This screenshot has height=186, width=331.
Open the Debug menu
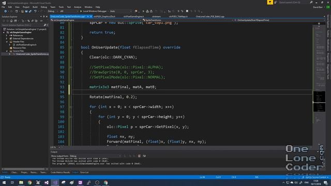click(x=43, y=7)
